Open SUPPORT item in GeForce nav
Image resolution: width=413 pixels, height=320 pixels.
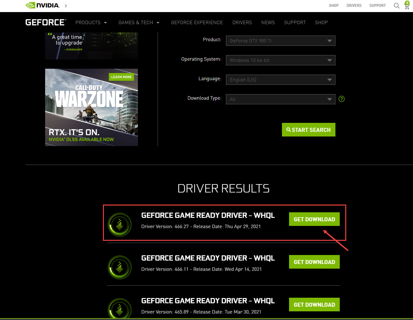pos(295,23)
